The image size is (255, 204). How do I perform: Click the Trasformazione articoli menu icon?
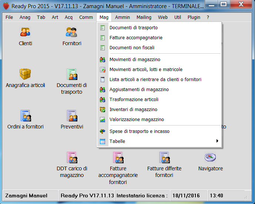point(103,100)
